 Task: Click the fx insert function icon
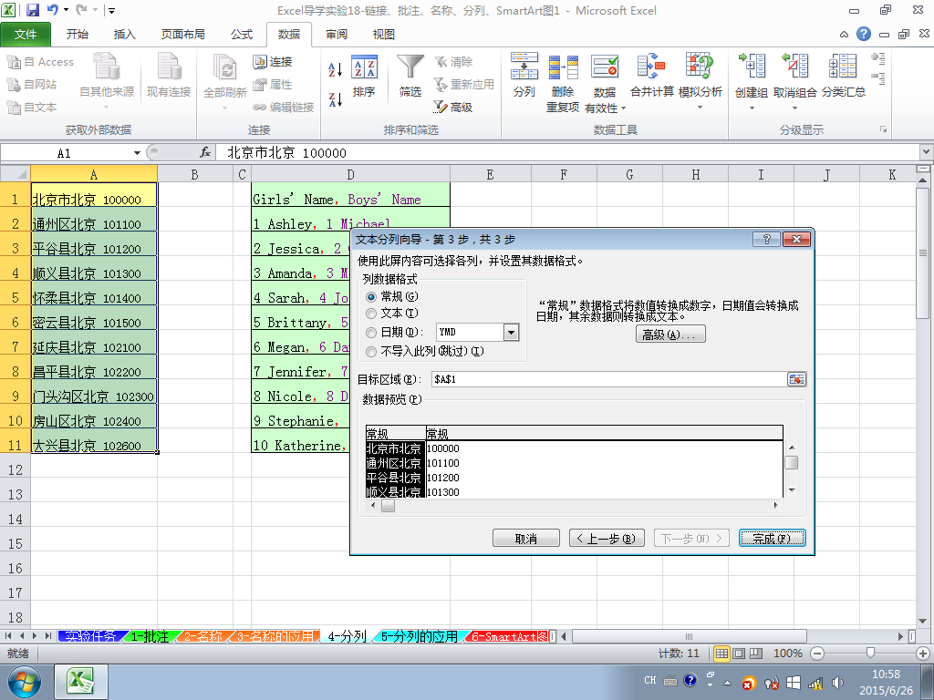205,153
